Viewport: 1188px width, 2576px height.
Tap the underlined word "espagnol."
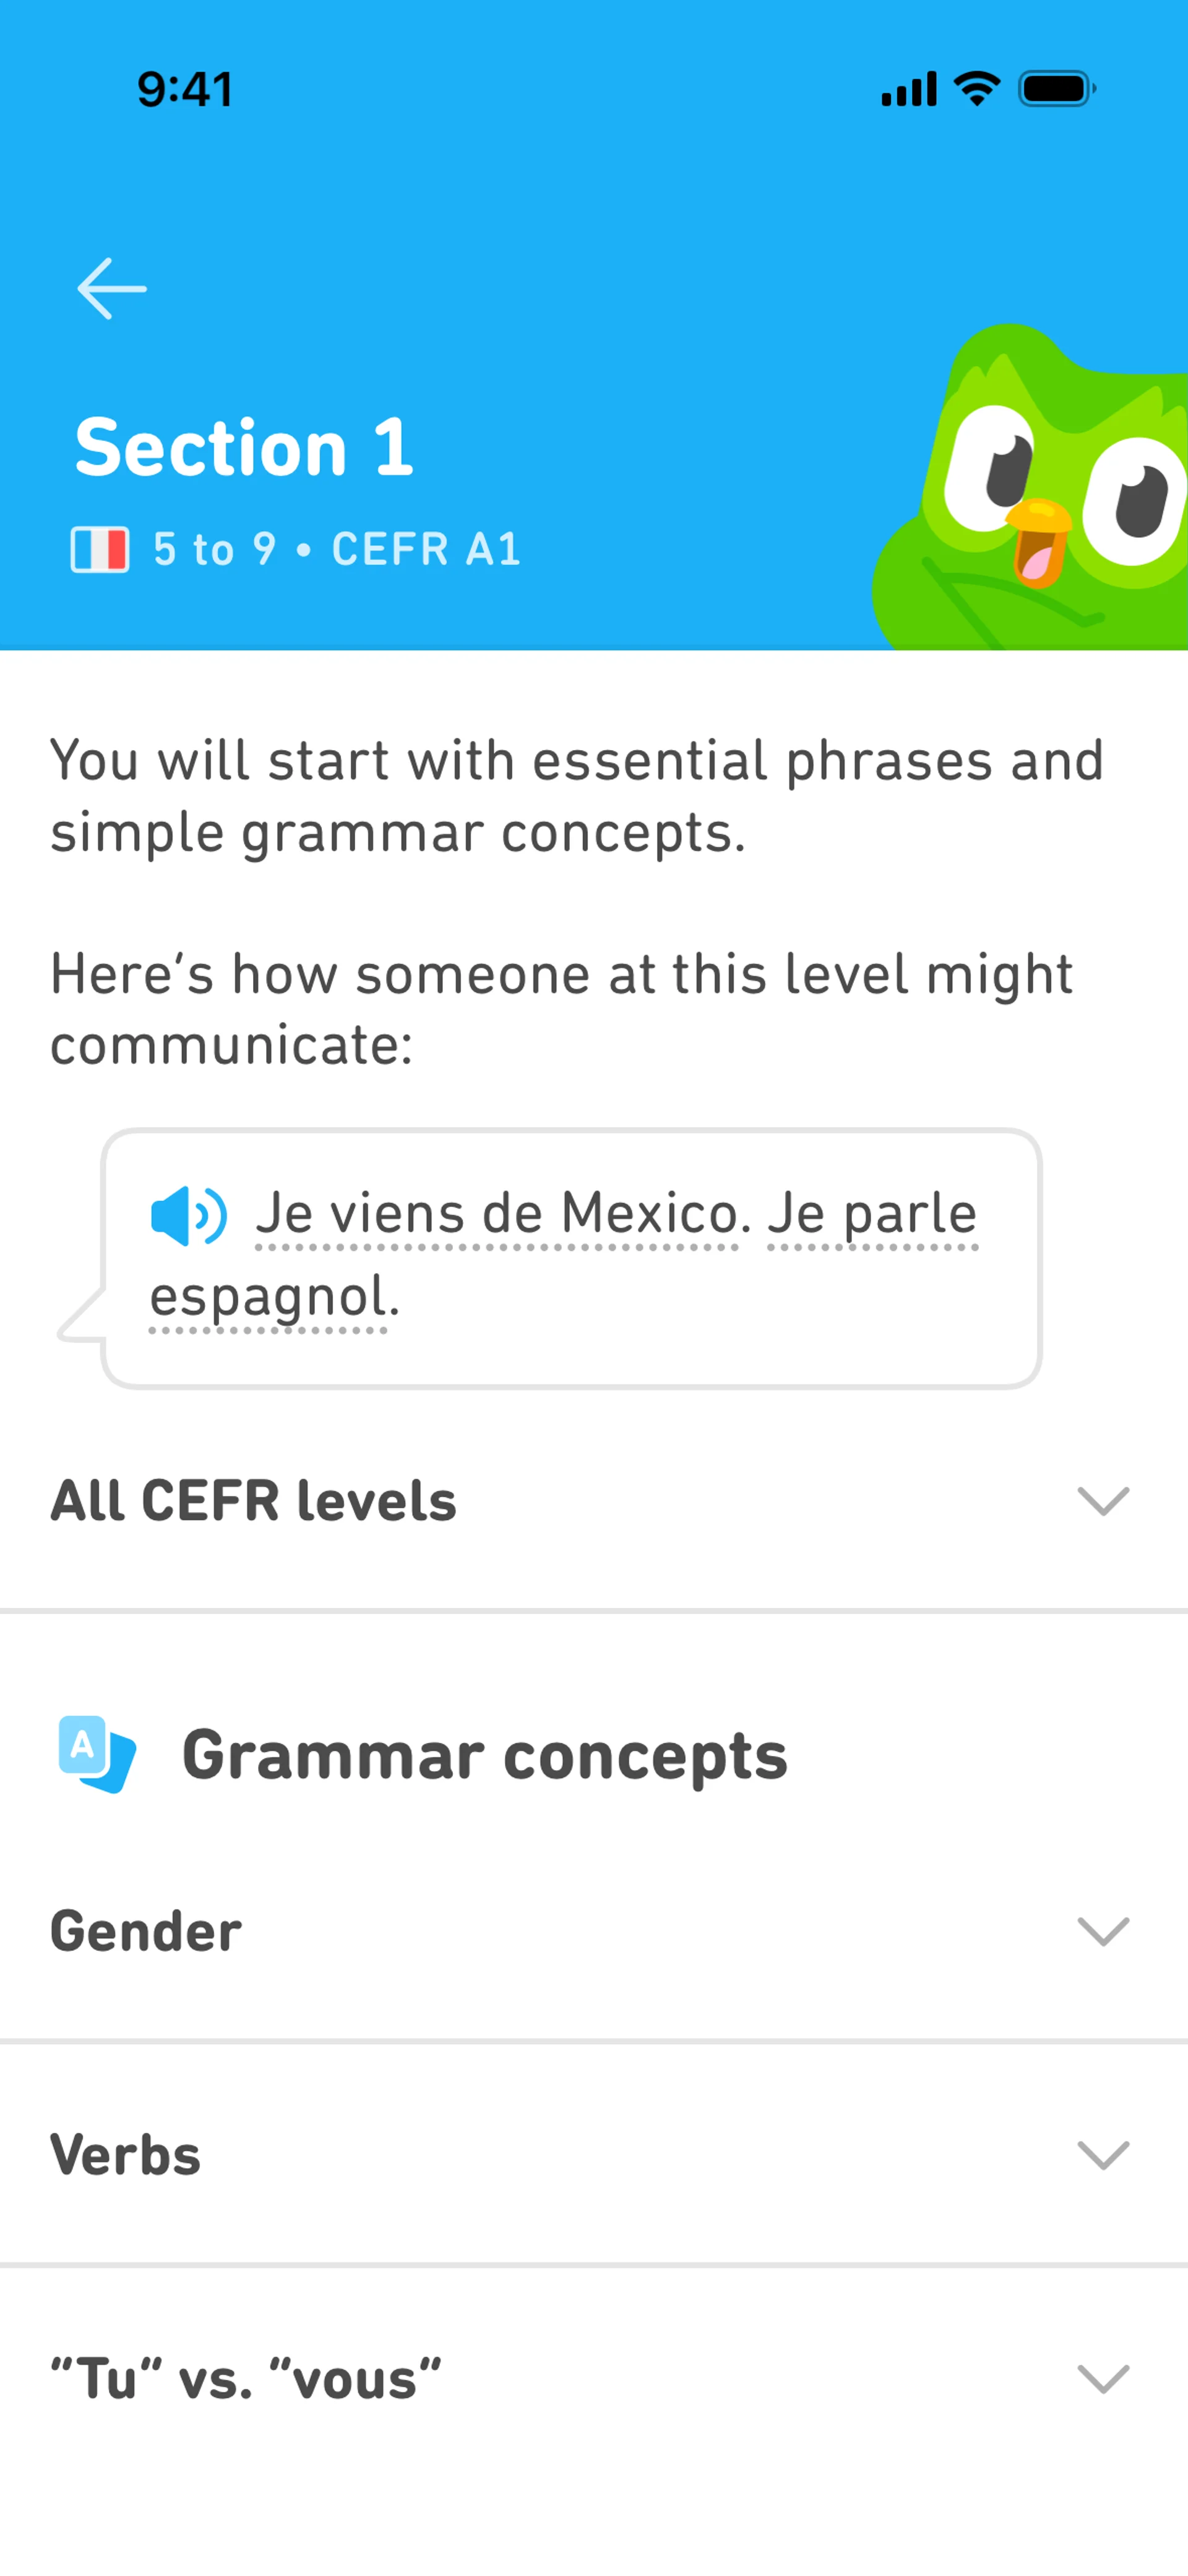coord(274,1298)
